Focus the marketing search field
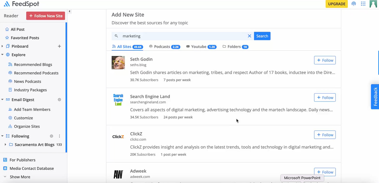The image size is (379, 183). pos(183,36)
